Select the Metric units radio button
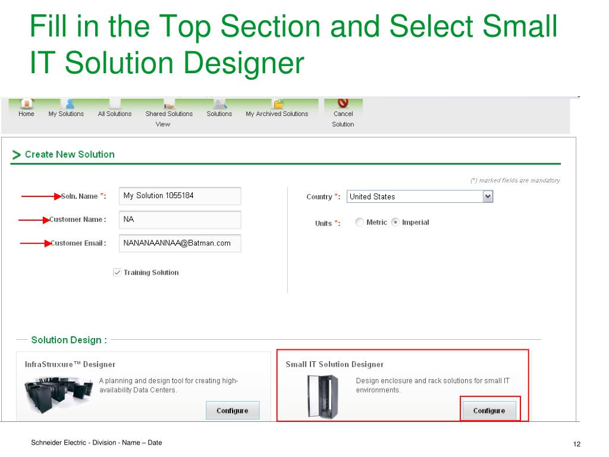Screen dimensions: 609x457 [360, 222]
